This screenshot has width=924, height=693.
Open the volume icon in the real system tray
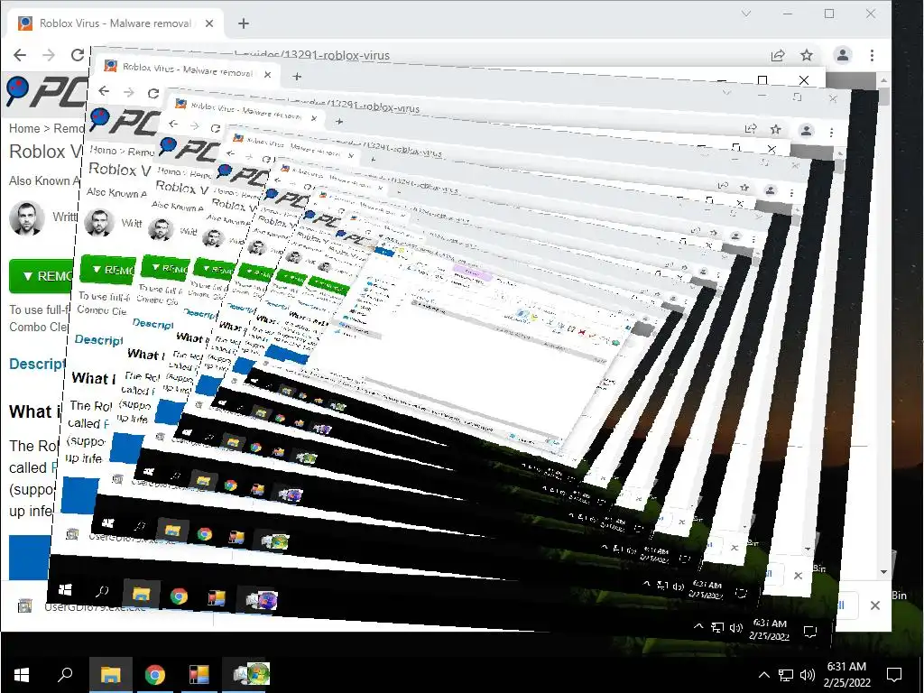click(x=808, y=675)
